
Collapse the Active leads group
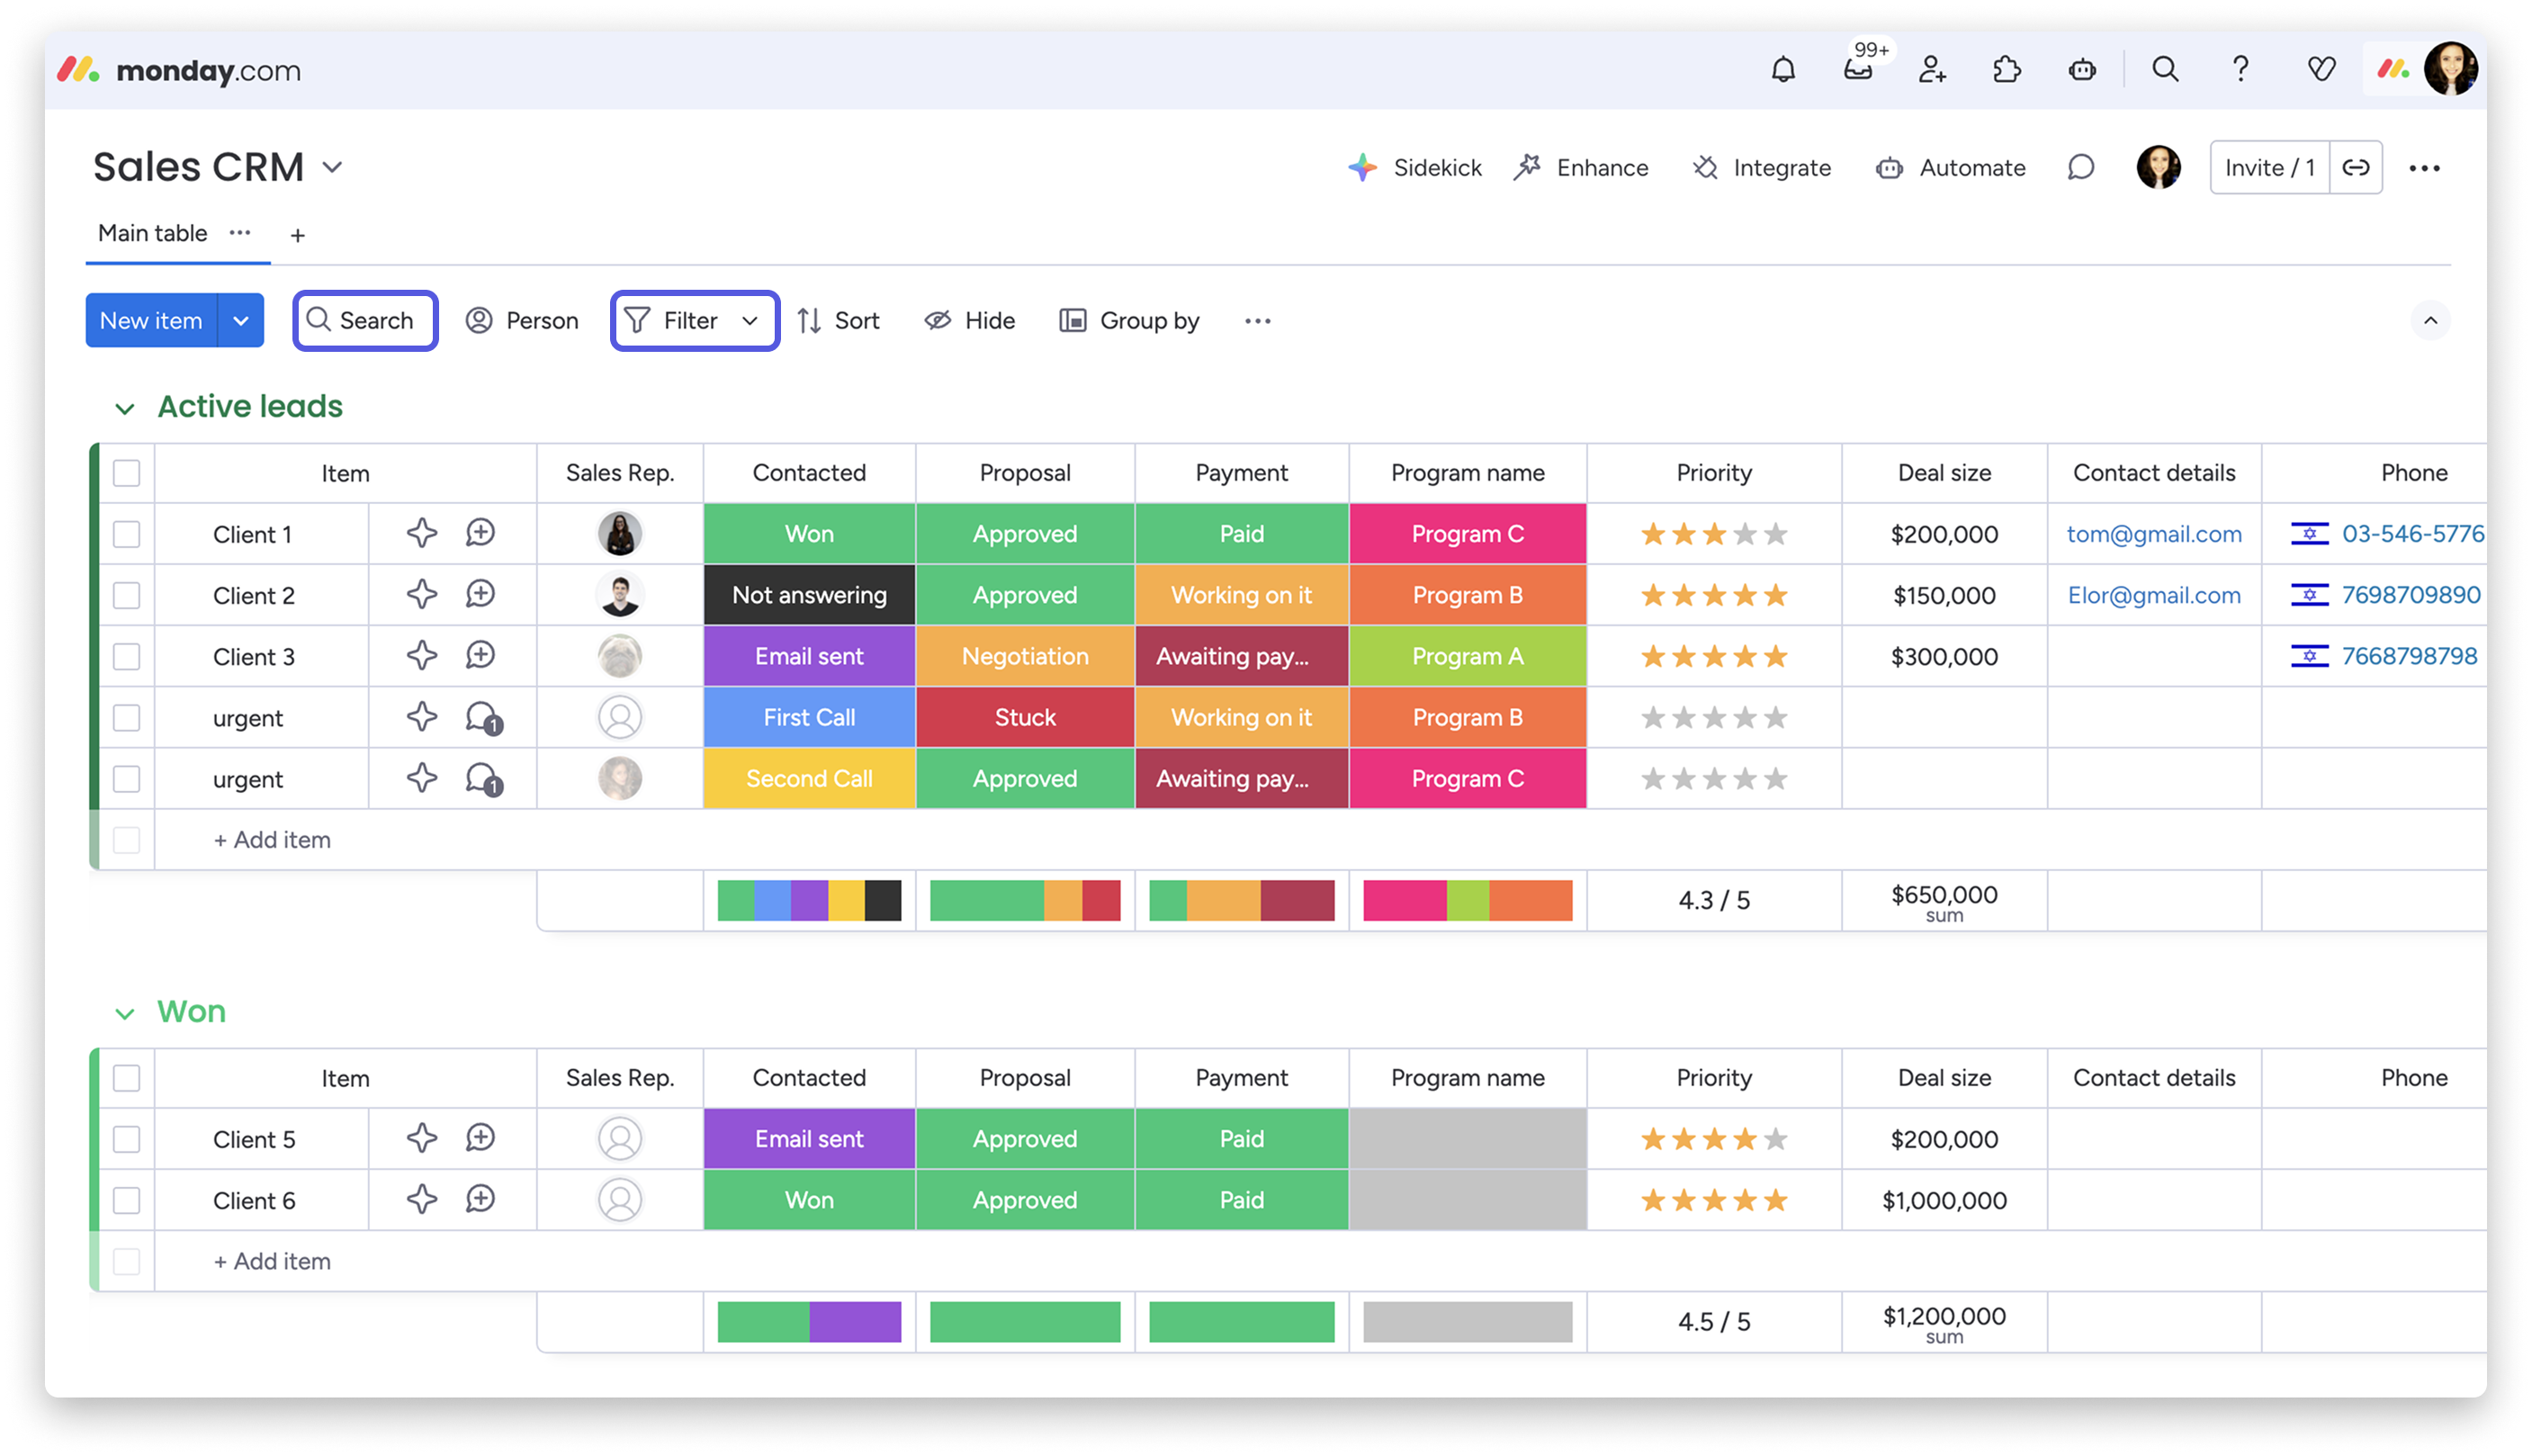(125, 408)
